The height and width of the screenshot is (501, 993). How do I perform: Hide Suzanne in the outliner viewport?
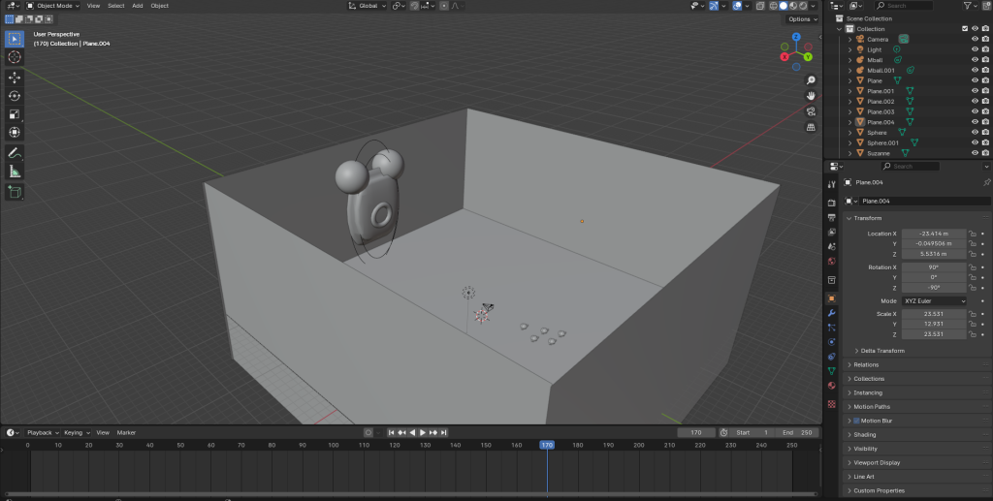(975, 153)
